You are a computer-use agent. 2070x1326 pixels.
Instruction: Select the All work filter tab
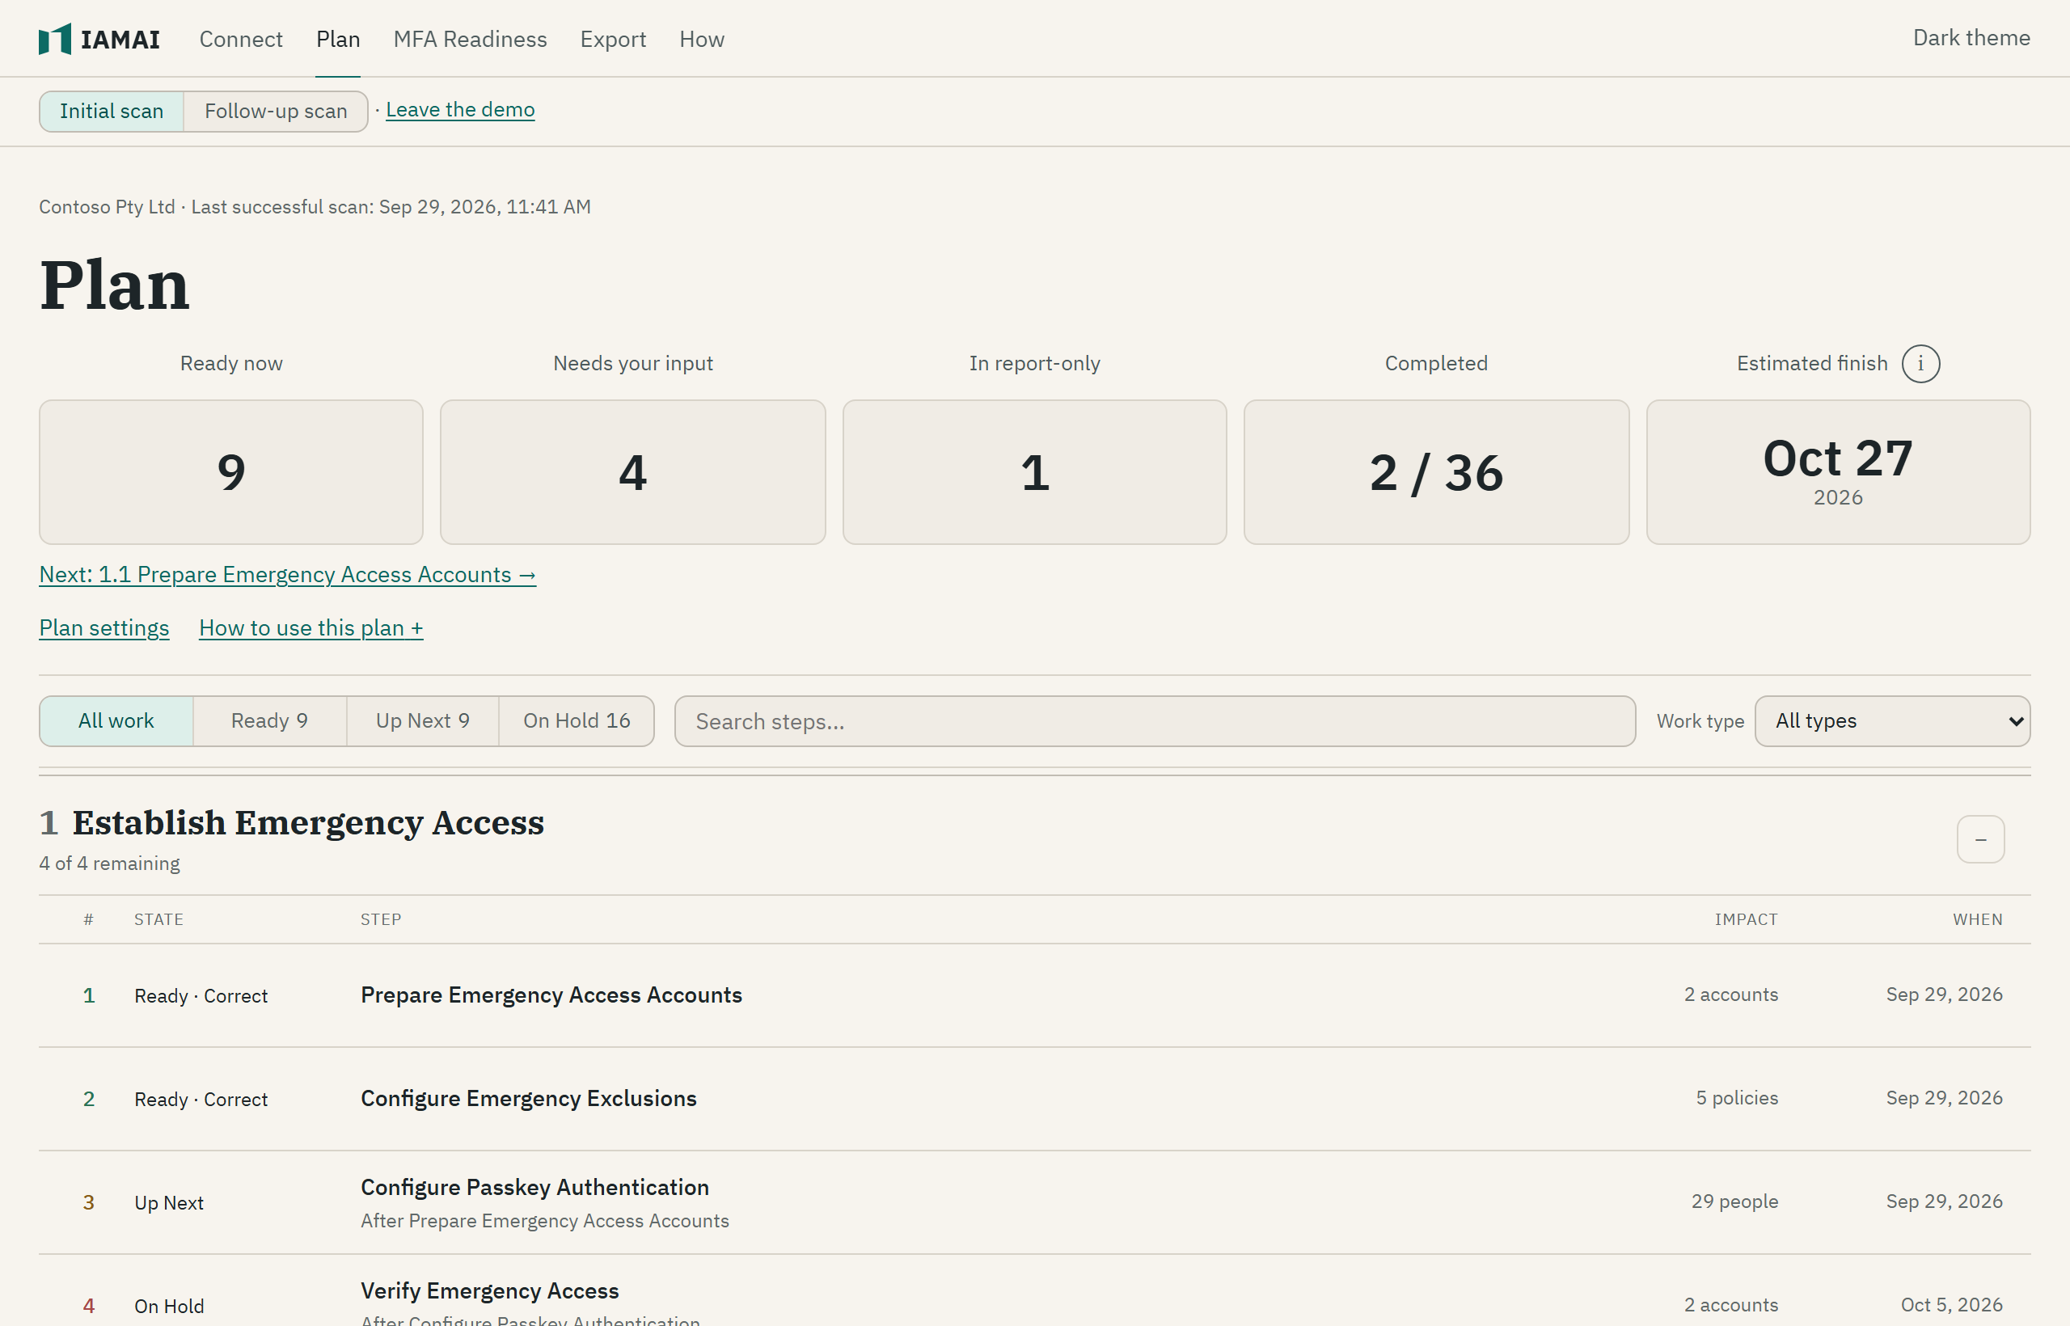[x=116, y=720]
